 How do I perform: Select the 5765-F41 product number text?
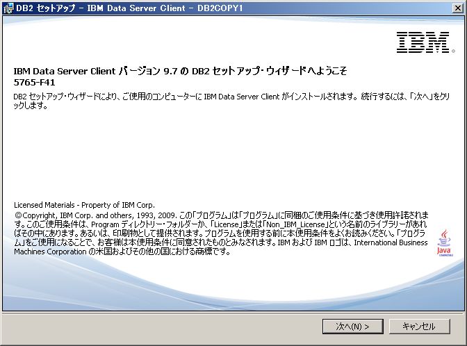[x=34, y=82]
